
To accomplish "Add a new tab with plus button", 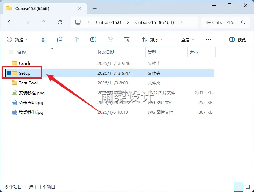I will [95, 9].
